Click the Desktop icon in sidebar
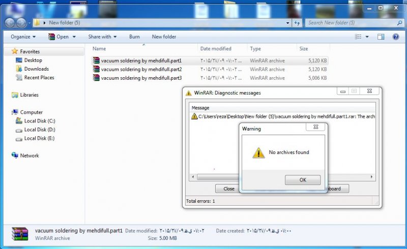407x249 pixels. (x=19, y=60)
